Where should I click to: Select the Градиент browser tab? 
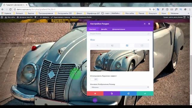coord(15,5)
